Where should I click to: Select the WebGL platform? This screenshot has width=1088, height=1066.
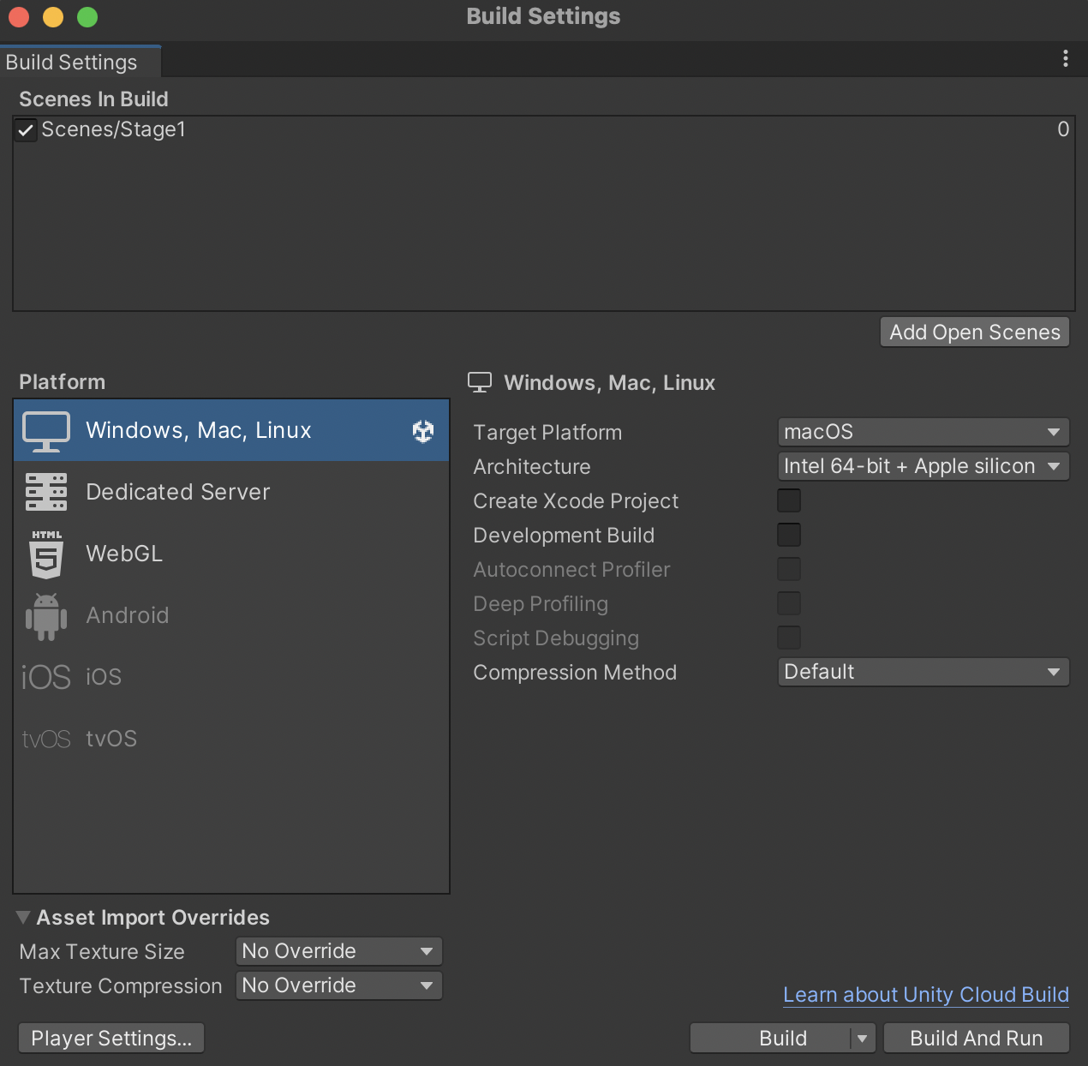231,554
